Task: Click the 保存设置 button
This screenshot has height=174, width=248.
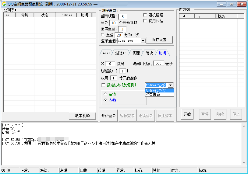Action: click(x=159, y=40)
